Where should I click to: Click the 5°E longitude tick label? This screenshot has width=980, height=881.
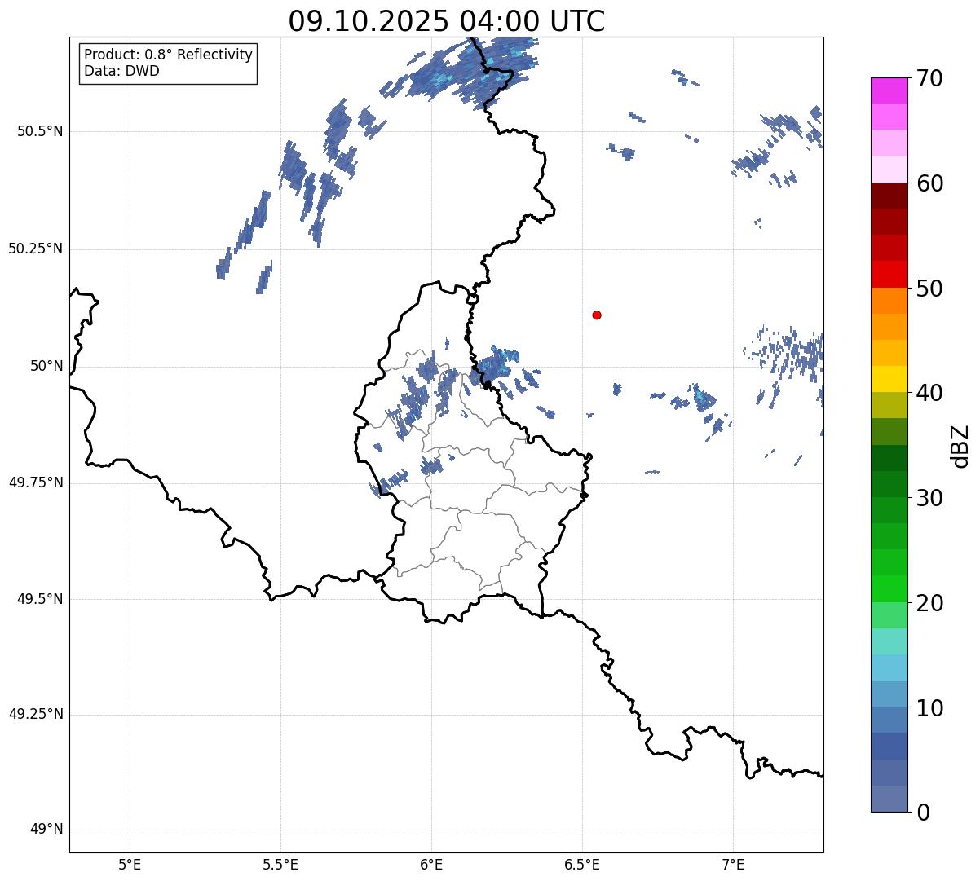(130, 864)
